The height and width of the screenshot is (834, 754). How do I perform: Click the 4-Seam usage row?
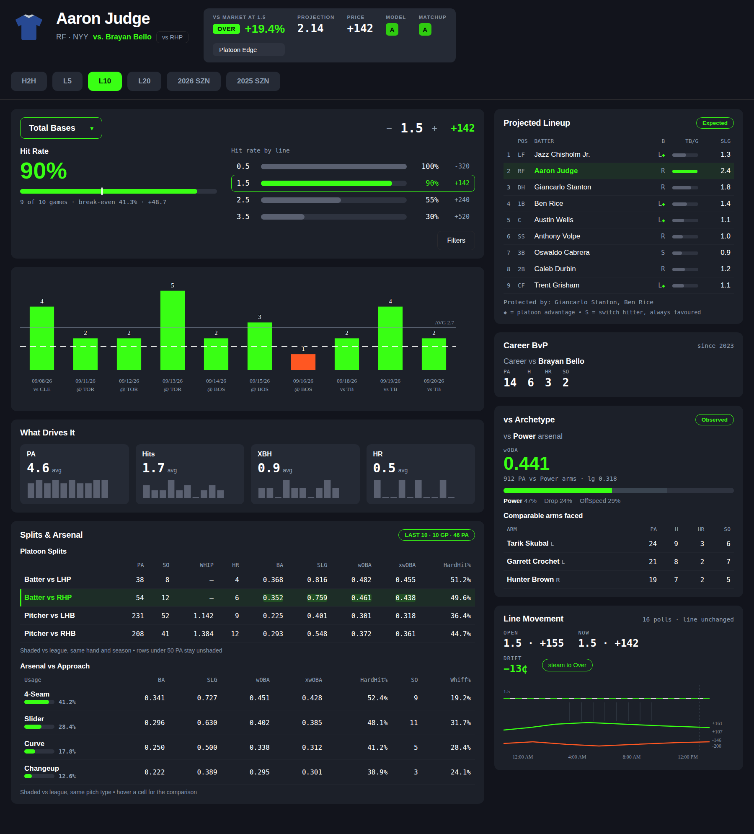coord(248,698)
